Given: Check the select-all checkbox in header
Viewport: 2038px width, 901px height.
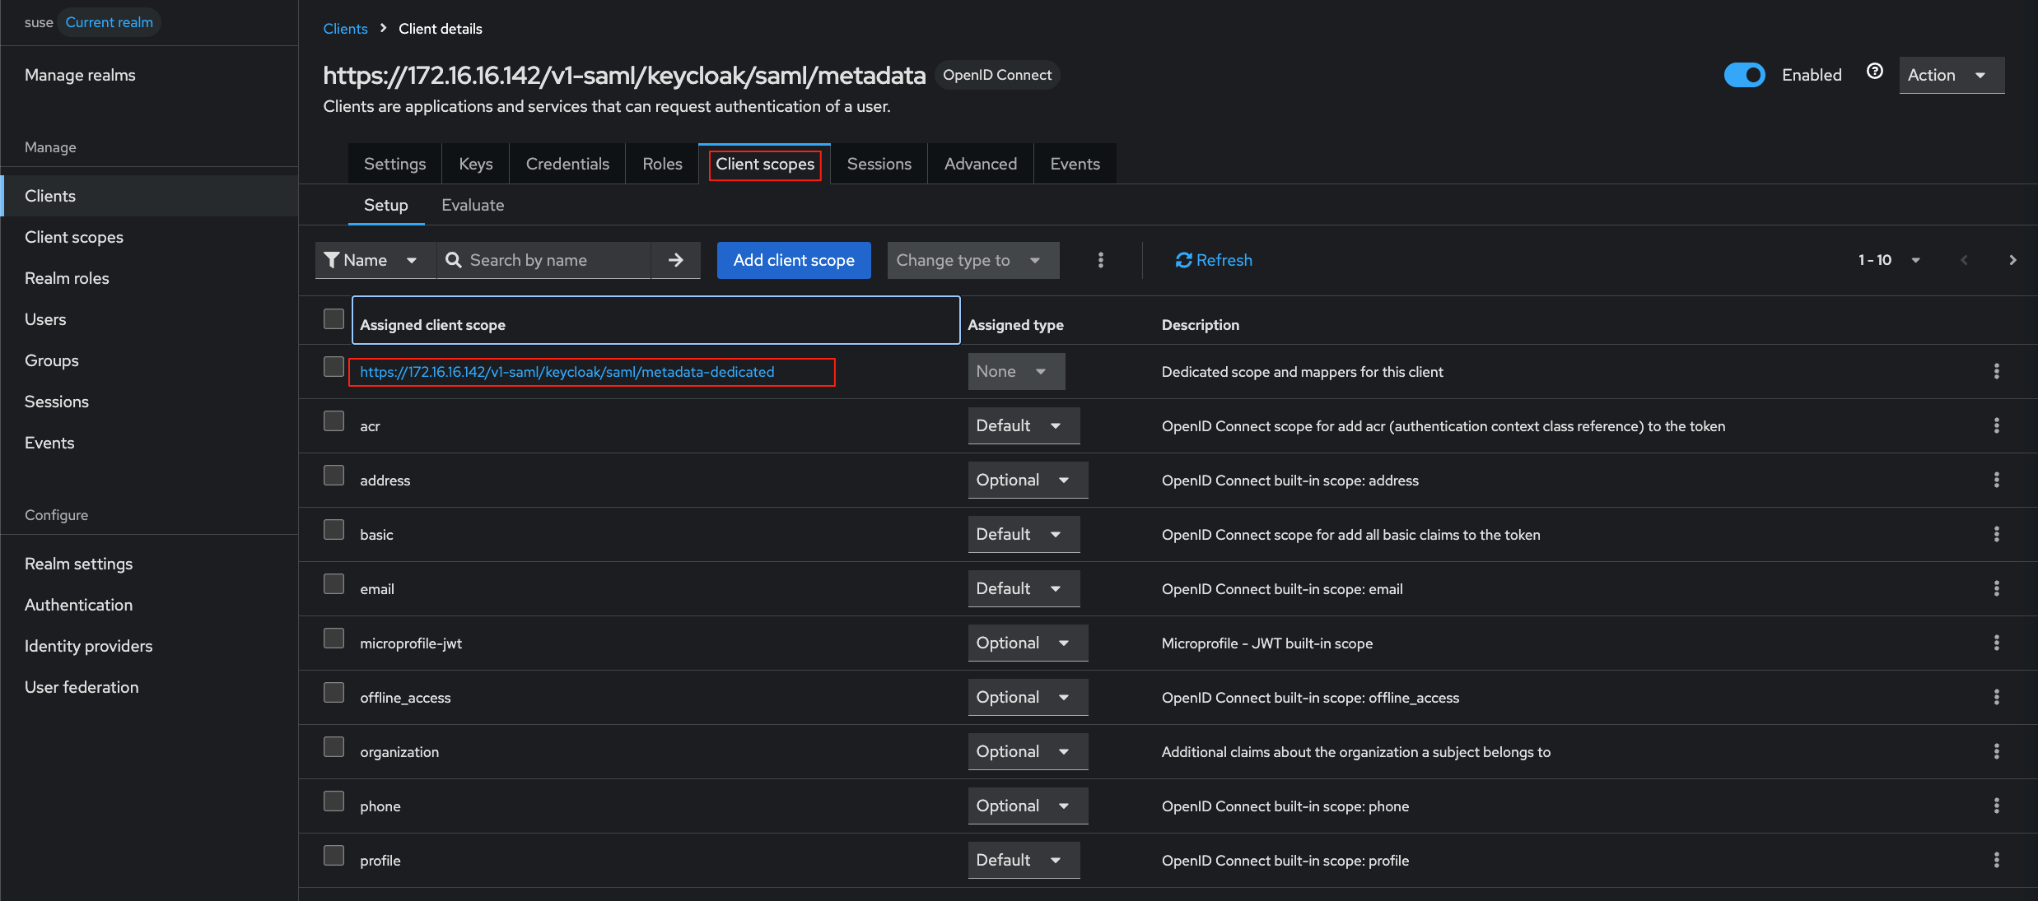Looking at the screenshot, I should pyautogui.click(x=333, y=318).
